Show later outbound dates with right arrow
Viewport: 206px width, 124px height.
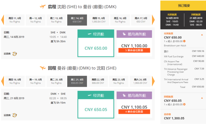click(x=153, y=20)
